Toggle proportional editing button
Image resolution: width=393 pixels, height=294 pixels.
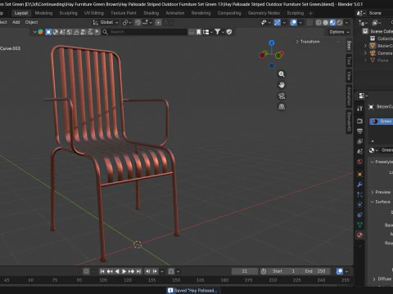(158, 23)
